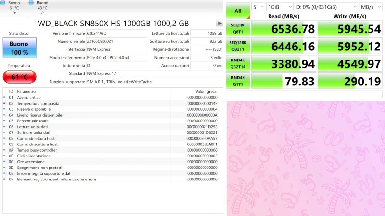Select SMART row 0A Tempo busy controller
385x216 pixels.
[111, 150]
